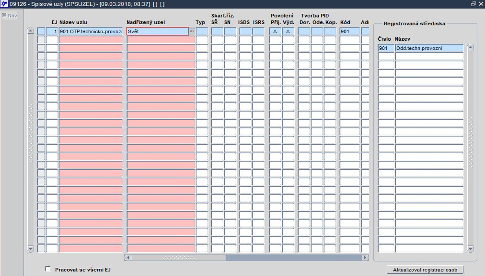Click the Nadřízený uzel column header
Viewport: 485px width, 276px height.
tap(146, 22)
